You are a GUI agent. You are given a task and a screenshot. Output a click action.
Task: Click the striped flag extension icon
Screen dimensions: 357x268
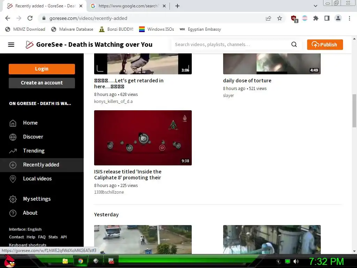click(305, 18)
